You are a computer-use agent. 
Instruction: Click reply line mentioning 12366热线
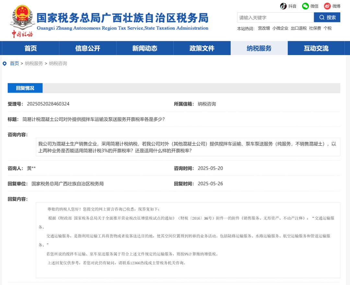click(117, 263)
